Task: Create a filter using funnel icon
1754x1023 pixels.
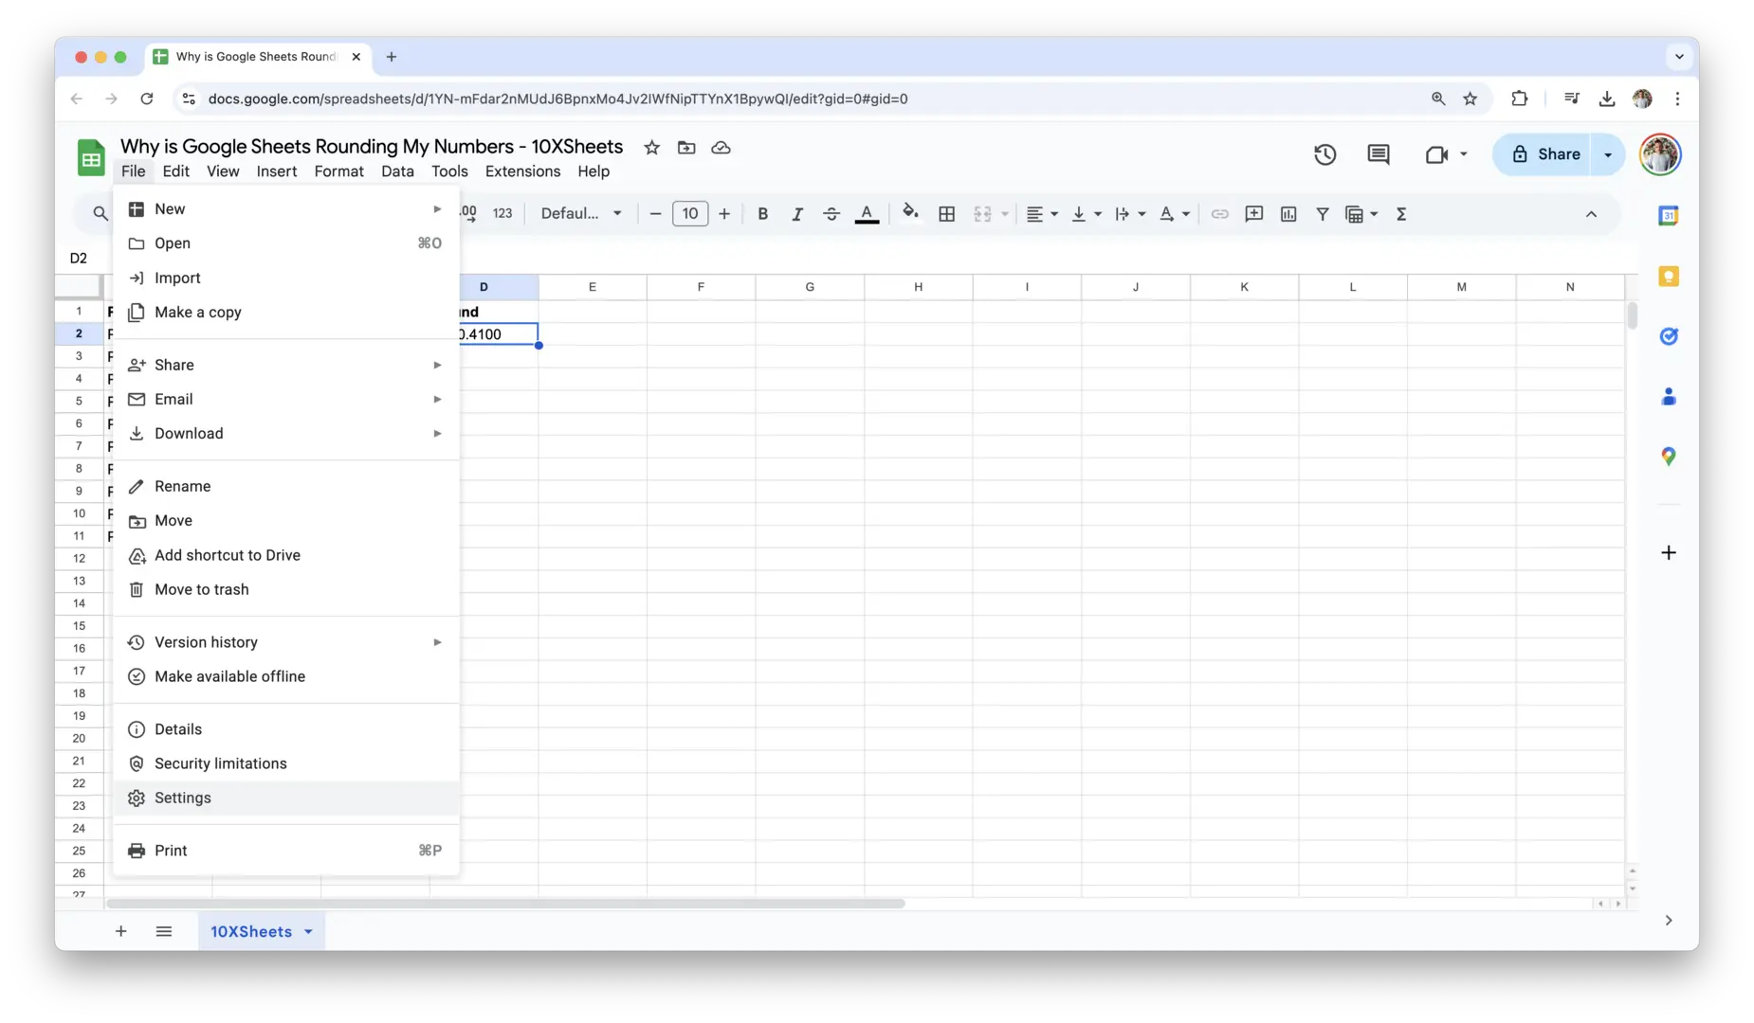Action: click(x=1322, y=214)
